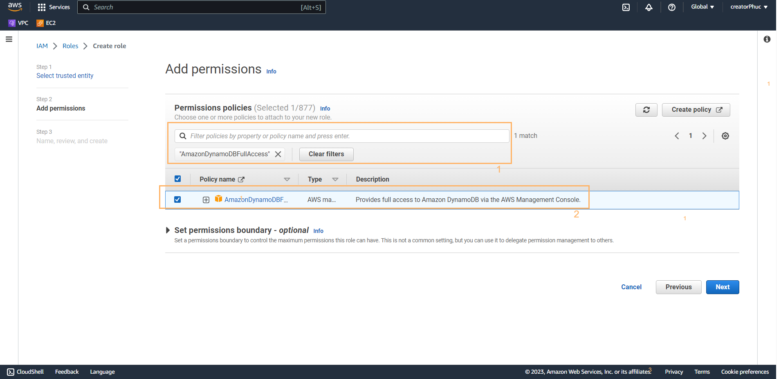Sort by the Policy name column arrow
The height and width of the screenshot is (379, 781).
coord(287,180)
